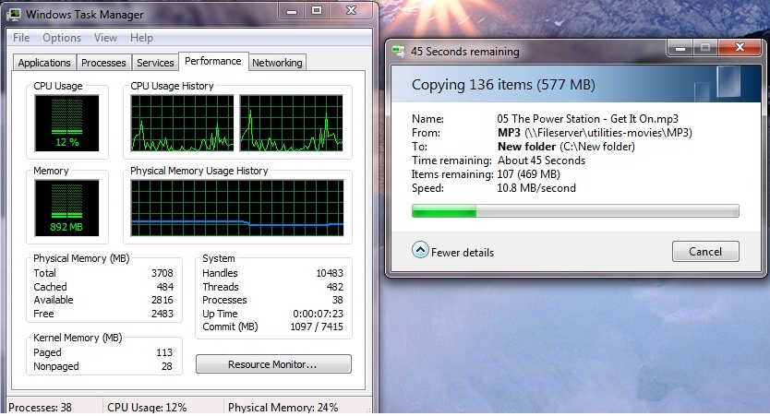Viewport: 770px width, 416px height.
Task: Click the file name 05 The Power Station
Action: [x=587, y=119]
